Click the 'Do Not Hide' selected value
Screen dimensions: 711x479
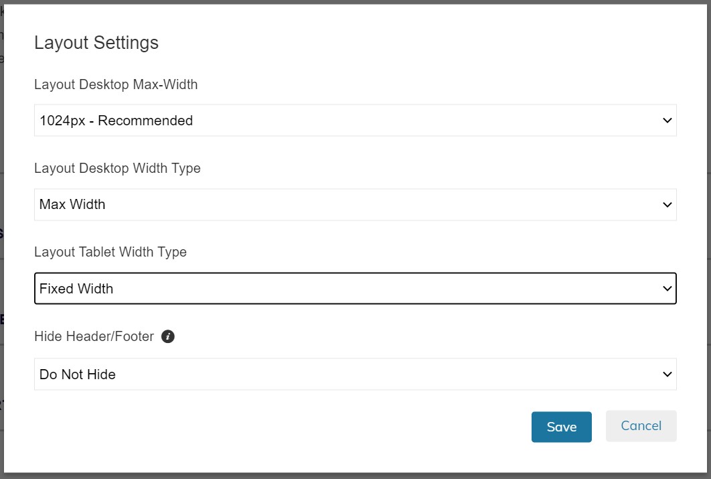78,374
